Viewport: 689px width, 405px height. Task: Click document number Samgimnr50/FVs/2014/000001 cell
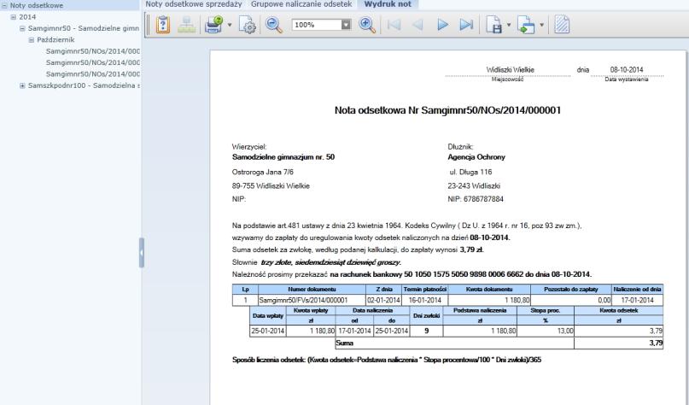[312, 301]
